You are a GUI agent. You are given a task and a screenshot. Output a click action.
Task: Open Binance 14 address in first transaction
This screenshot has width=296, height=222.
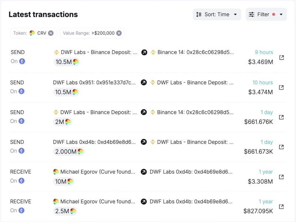point(195,52)
